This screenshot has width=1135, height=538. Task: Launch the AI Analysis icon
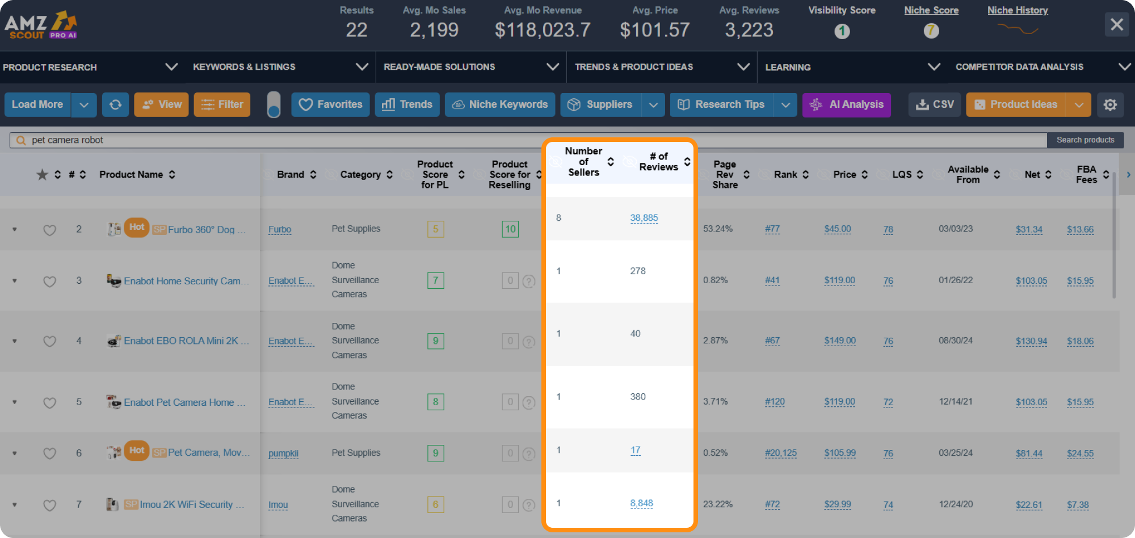[816, 104]
